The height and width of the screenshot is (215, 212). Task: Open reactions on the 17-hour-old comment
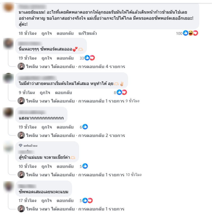[86, 201]
